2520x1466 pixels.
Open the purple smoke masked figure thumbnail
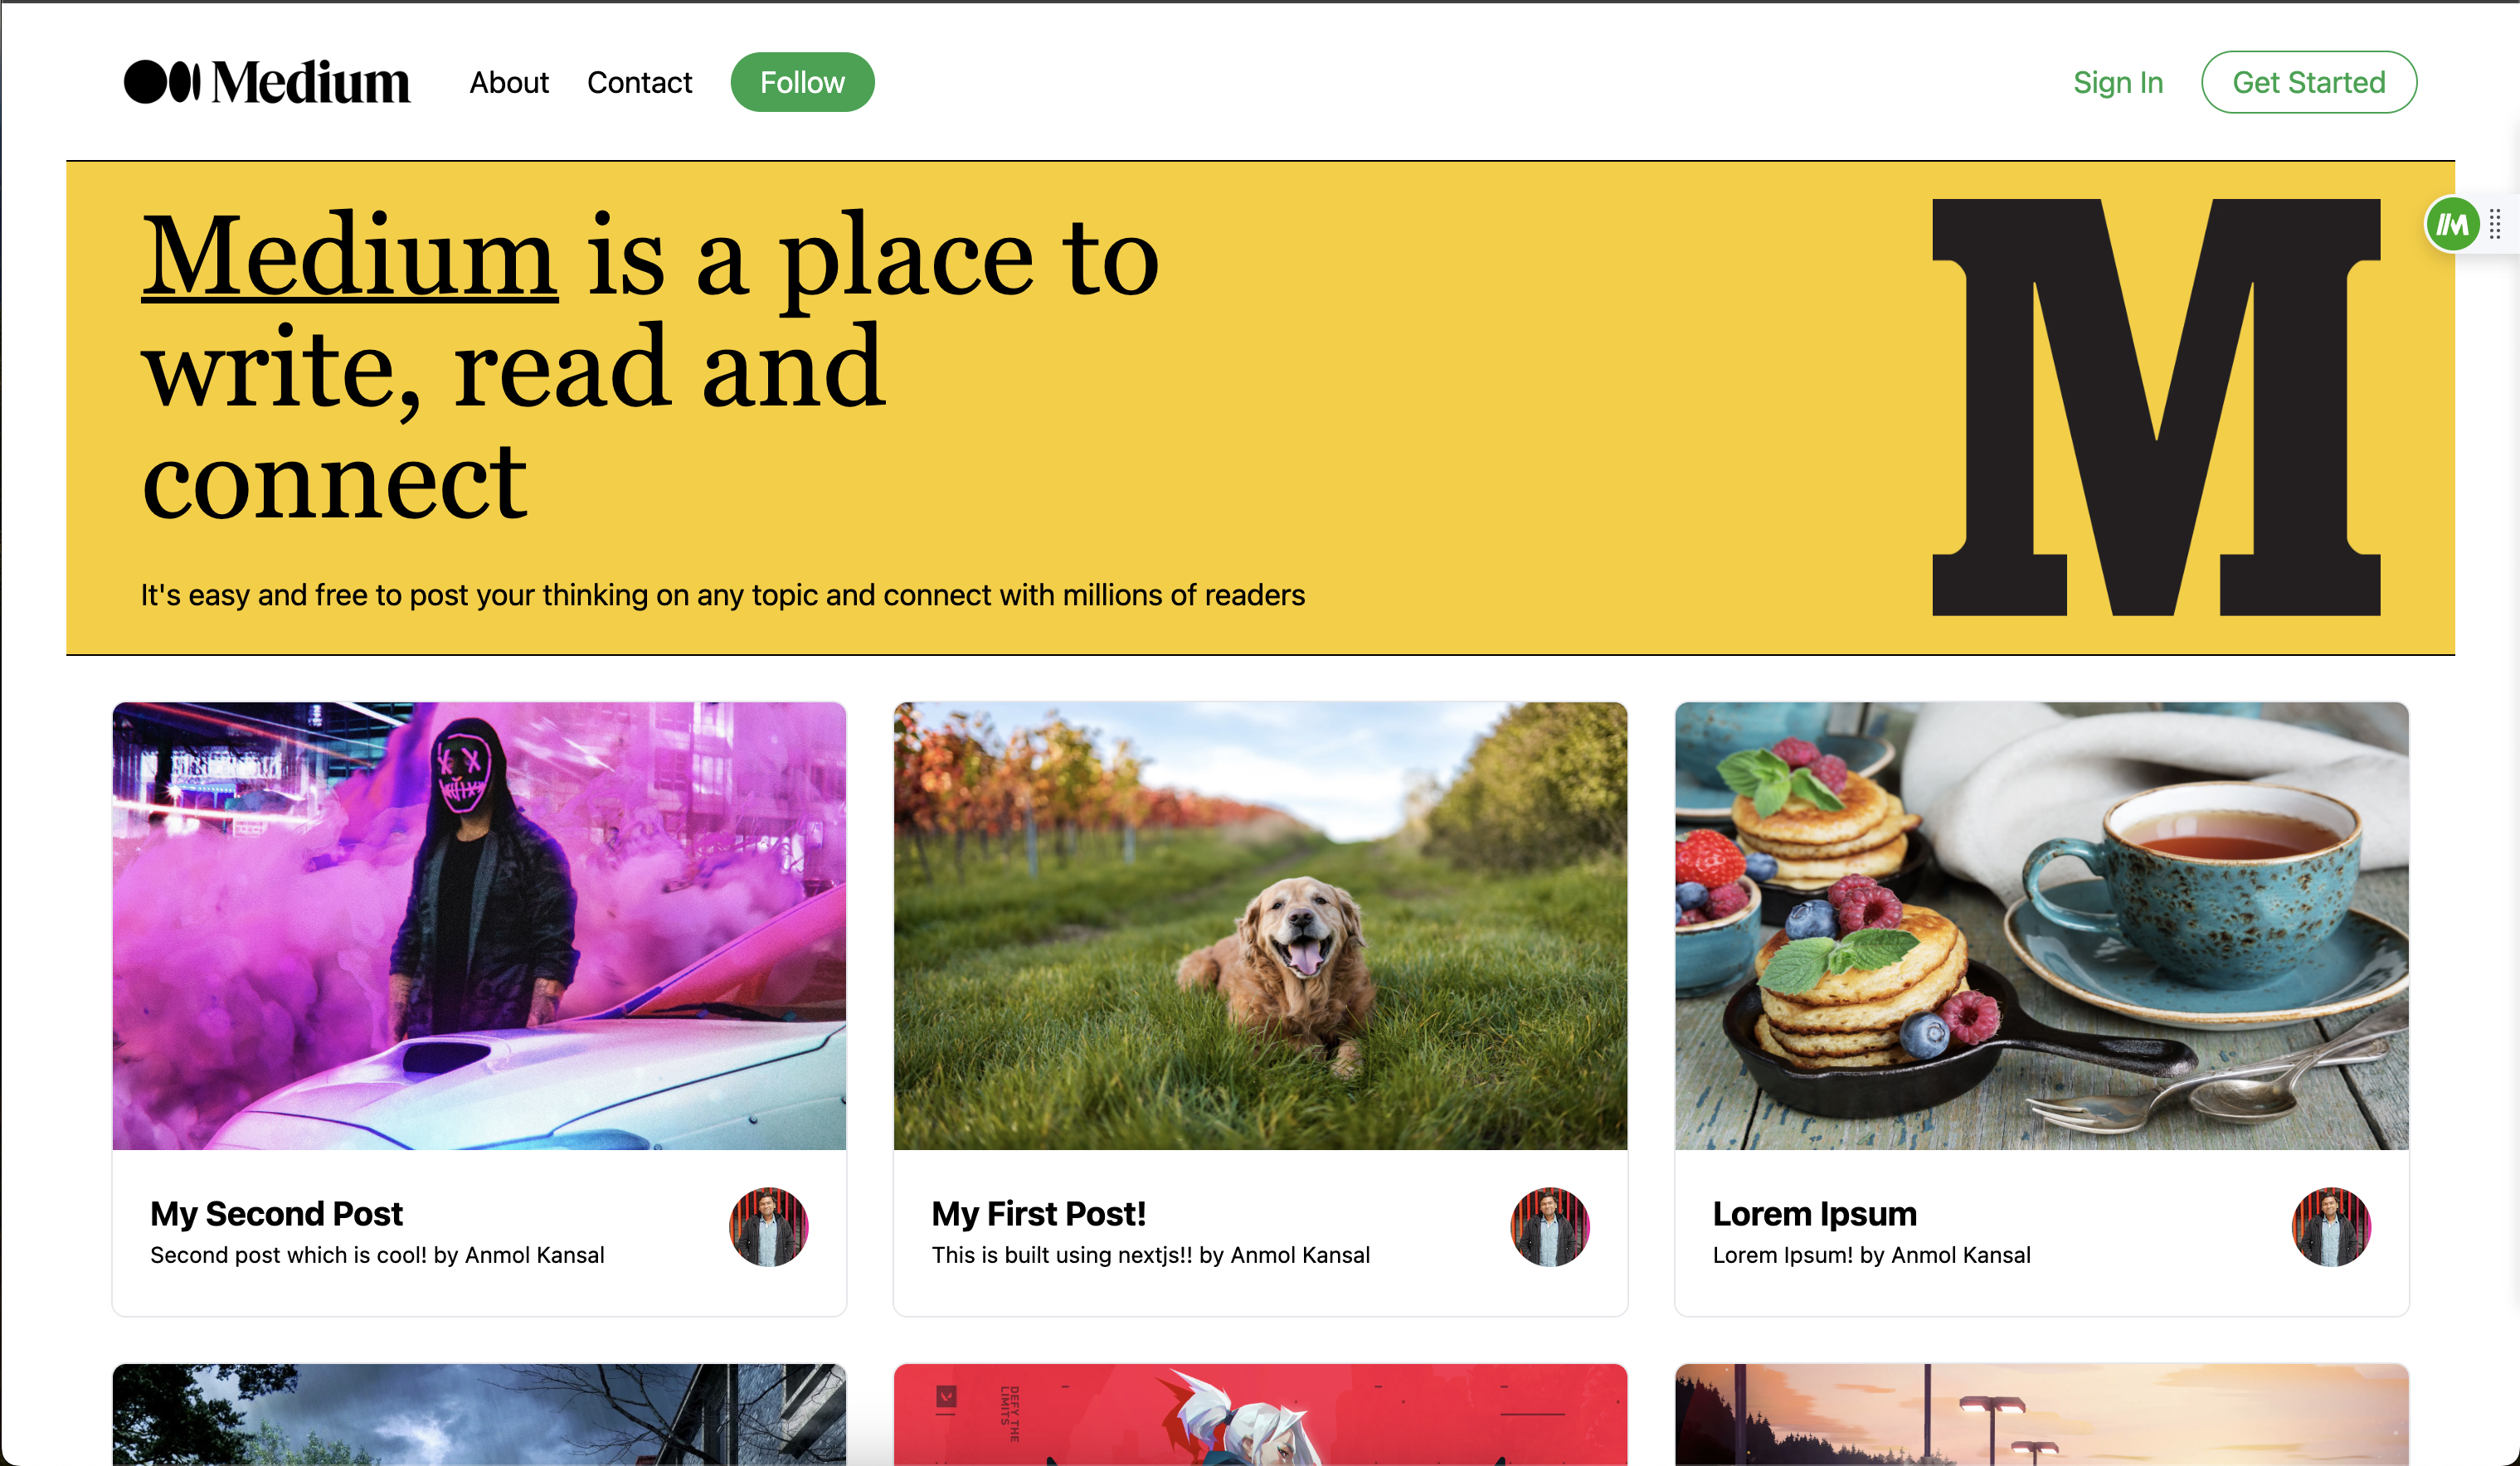[x=479, y=925]
